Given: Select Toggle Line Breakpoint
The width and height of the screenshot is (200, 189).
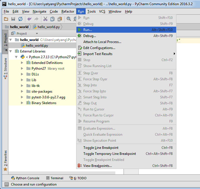Looking at the screenshot, I should tap(126, 148).
